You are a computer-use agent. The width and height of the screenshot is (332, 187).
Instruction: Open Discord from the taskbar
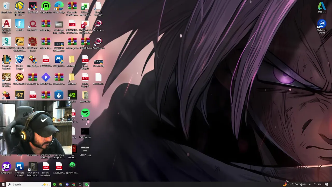coord(67,184)
